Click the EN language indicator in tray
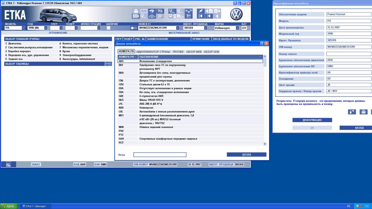 (348, 206)
